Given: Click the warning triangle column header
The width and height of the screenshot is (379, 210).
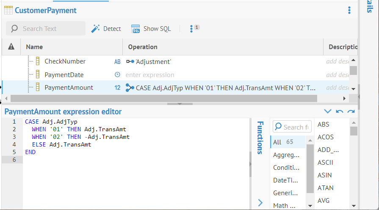Looking at the screenshot, I should click(x=11, y=47).
